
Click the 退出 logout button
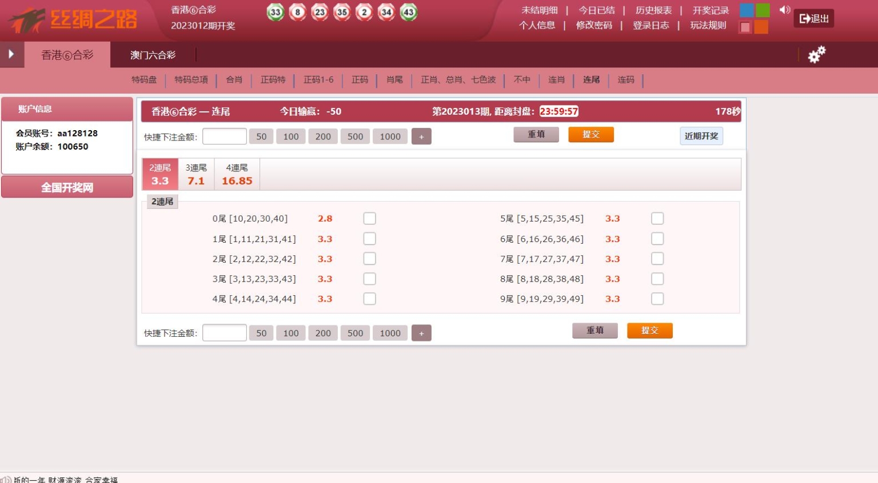[x=813, y=18]
